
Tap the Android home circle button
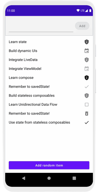pos(49,178)
